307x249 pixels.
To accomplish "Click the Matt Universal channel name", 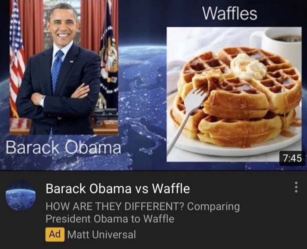I will 101,235.
